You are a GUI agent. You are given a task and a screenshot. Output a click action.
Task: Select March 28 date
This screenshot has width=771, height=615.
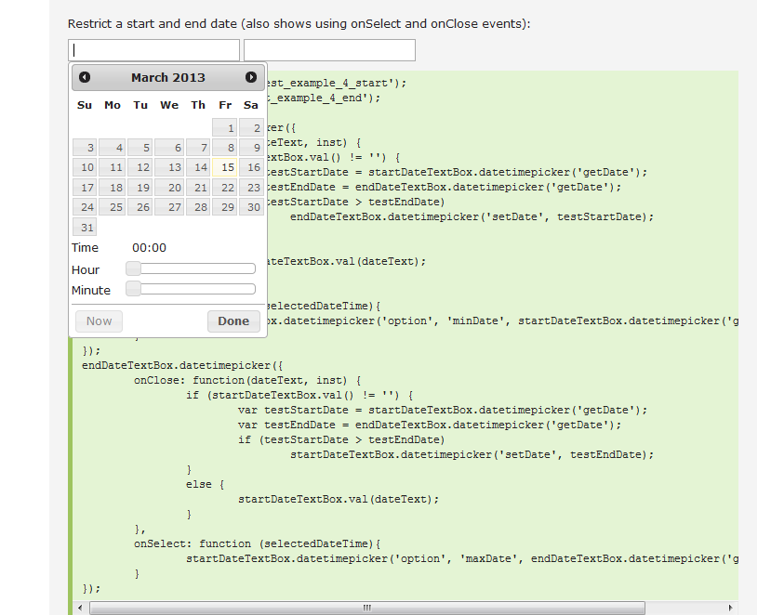(x=198, y=207)
